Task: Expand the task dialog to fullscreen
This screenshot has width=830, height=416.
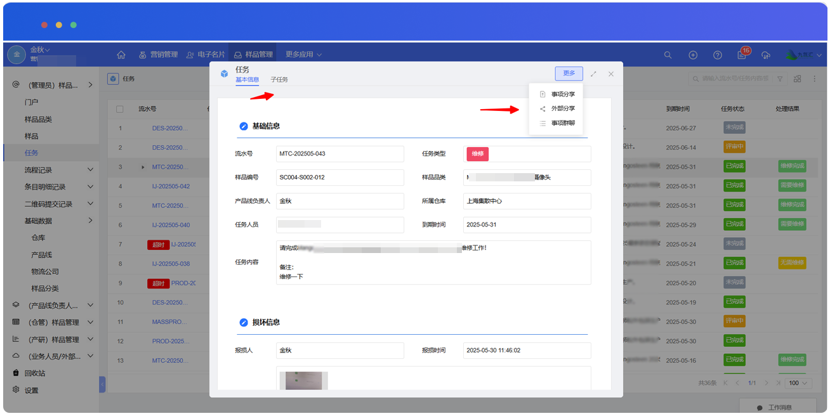Action: tap(593, 74)
